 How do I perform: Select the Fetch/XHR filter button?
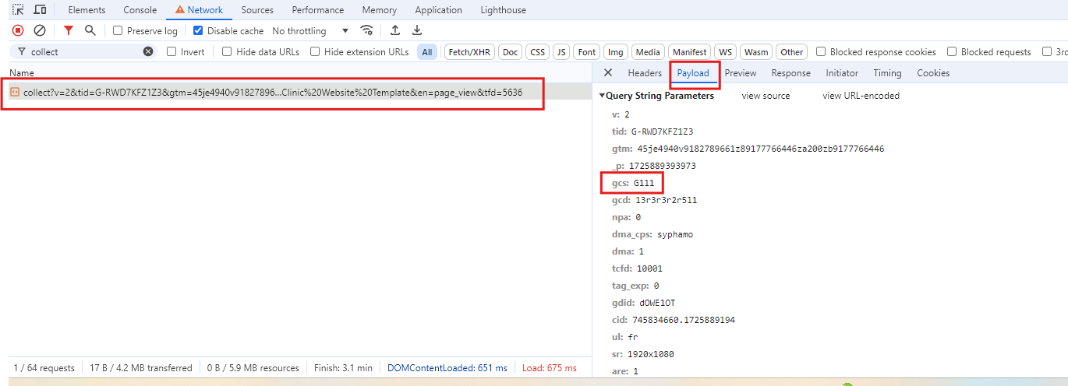[x=469, y=52]
